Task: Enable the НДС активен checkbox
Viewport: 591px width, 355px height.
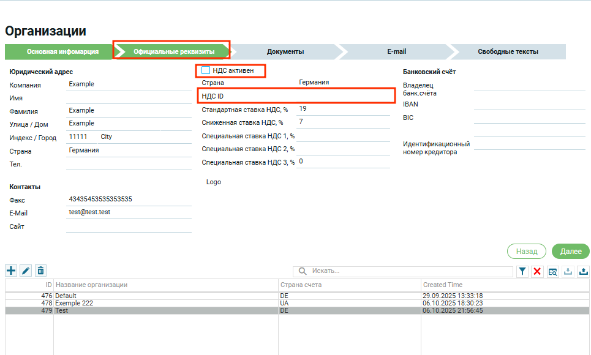Action: [x=206, y=70]
